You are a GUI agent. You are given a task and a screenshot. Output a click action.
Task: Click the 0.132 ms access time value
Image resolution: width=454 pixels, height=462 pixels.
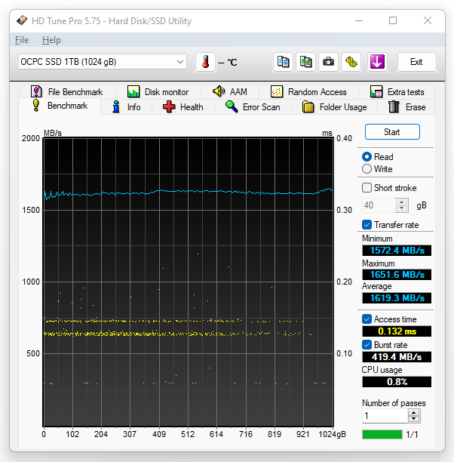click(397, 331)
